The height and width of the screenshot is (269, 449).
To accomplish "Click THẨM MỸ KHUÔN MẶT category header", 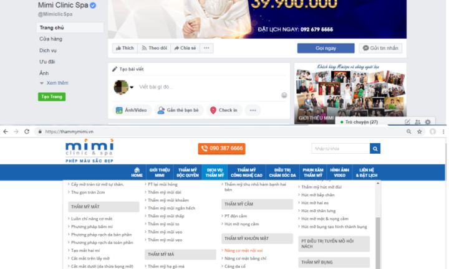I will [x=257, y=238].
